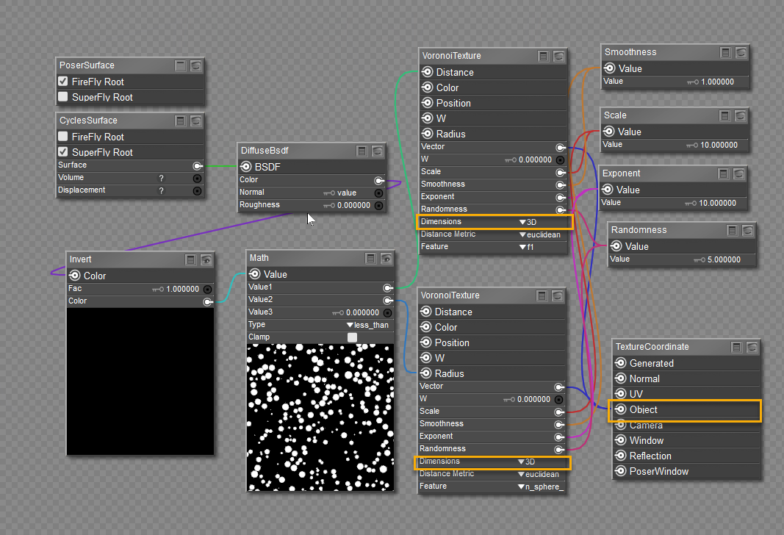Select the Object output in TextureCoordinate
784x535 pixels.
[643, 410]
